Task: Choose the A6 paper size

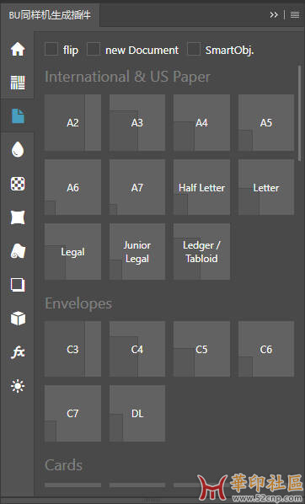Action: point(72,187)
